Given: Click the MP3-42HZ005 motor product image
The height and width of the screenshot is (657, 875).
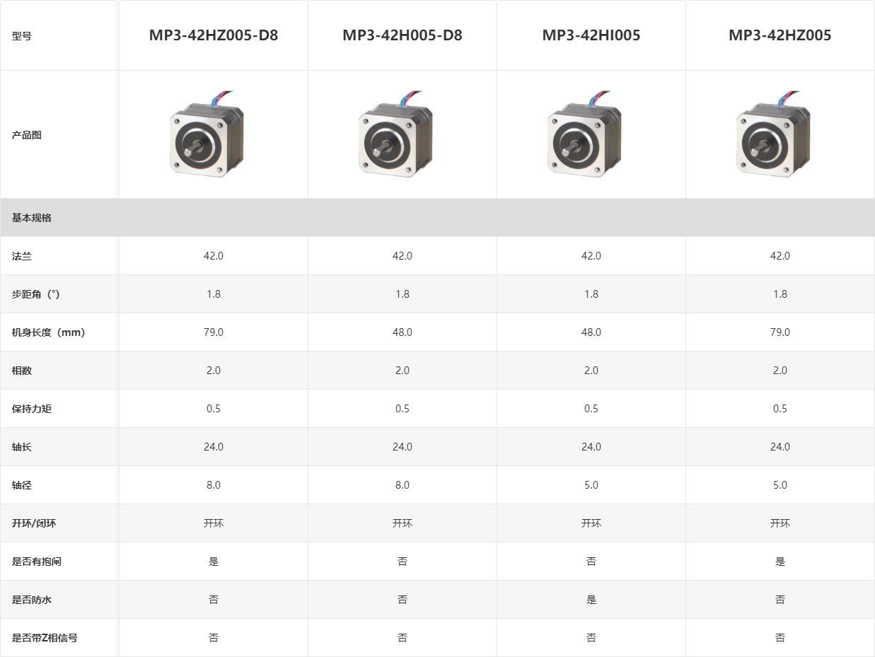Looking at the screenshot, I should pyautogui.click(x=773, y=133).
